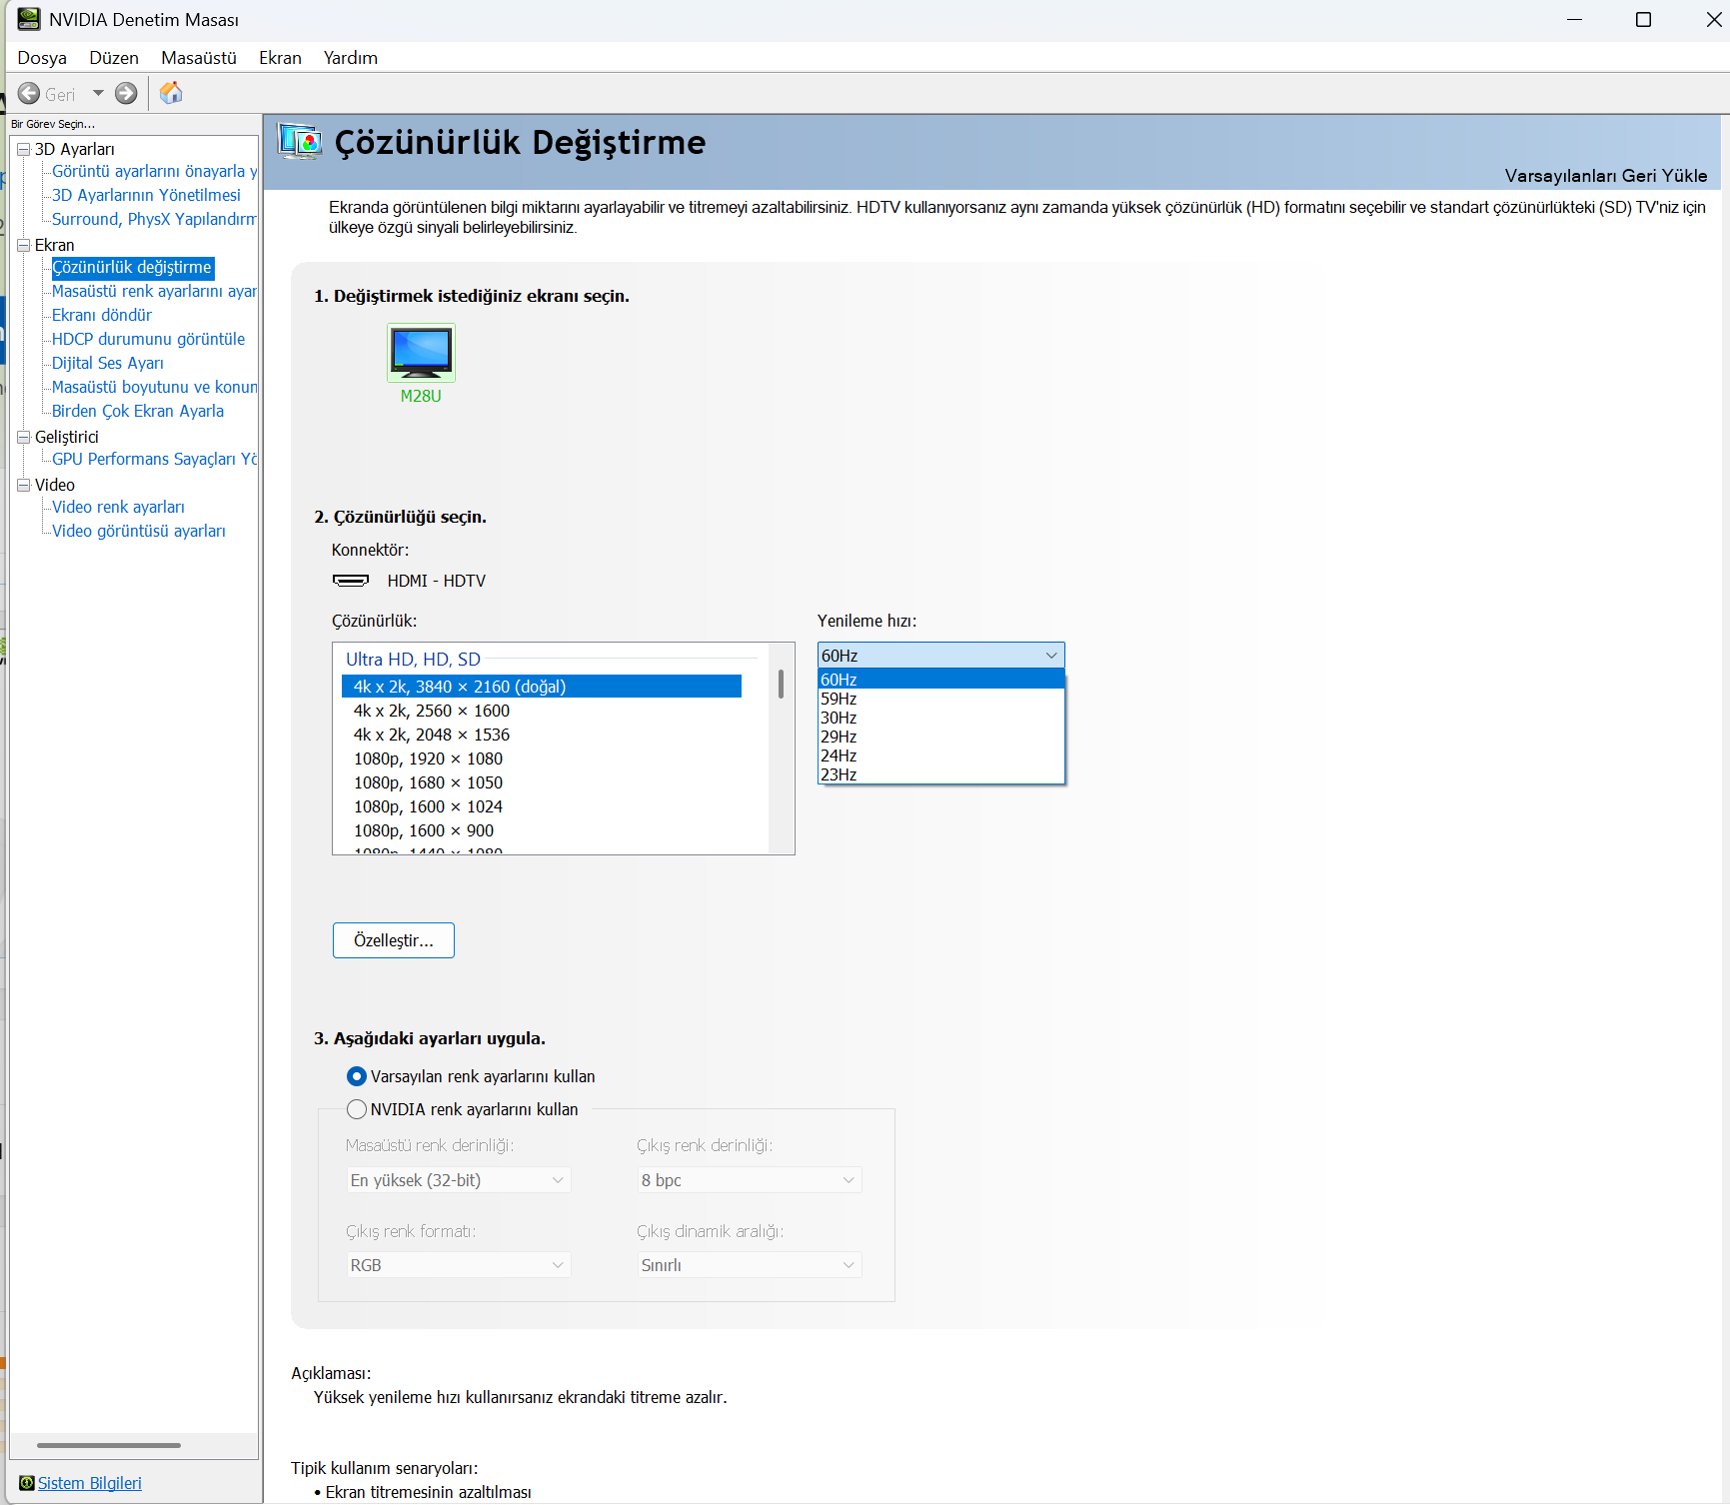The image size is (1730, 1505).
Task: Collapse the 3D Ayarları tree node
Action: click(x=24, y=150)
